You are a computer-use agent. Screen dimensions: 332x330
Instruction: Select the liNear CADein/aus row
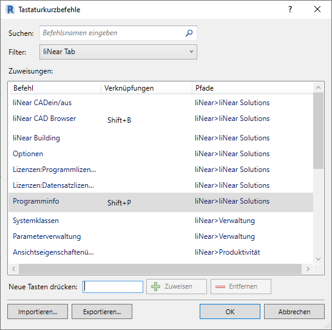(x=161, y=103)
